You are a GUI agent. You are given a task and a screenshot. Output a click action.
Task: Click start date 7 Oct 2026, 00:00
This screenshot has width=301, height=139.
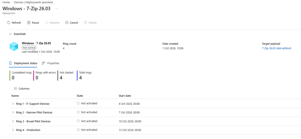click(x=129, y=112)
